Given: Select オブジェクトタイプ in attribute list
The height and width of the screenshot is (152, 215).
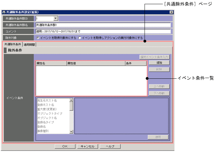Looking at the screenshot, I should pyautogui.click(x=50, y=113).
